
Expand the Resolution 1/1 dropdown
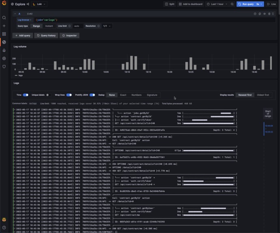(x=107, y=26)
